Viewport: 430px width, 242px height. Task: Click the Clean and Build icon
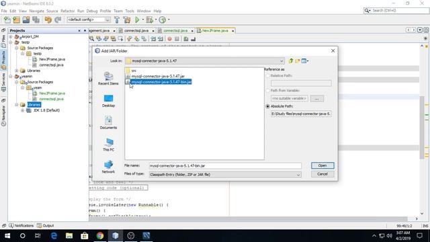[127, 19]
